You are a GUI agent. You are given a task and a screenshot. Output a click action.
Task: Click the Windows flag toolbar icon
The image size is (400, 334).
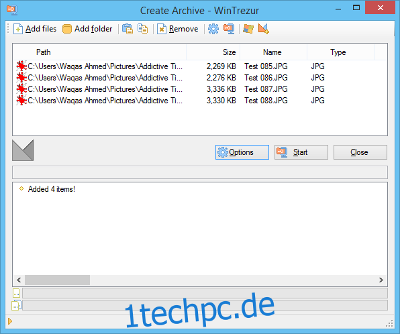[248, 29]
